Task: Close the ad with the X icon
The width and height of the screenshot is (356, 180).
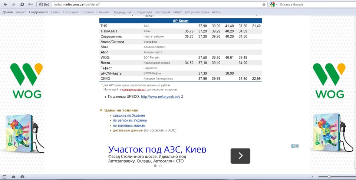Action: pos(297,146)
